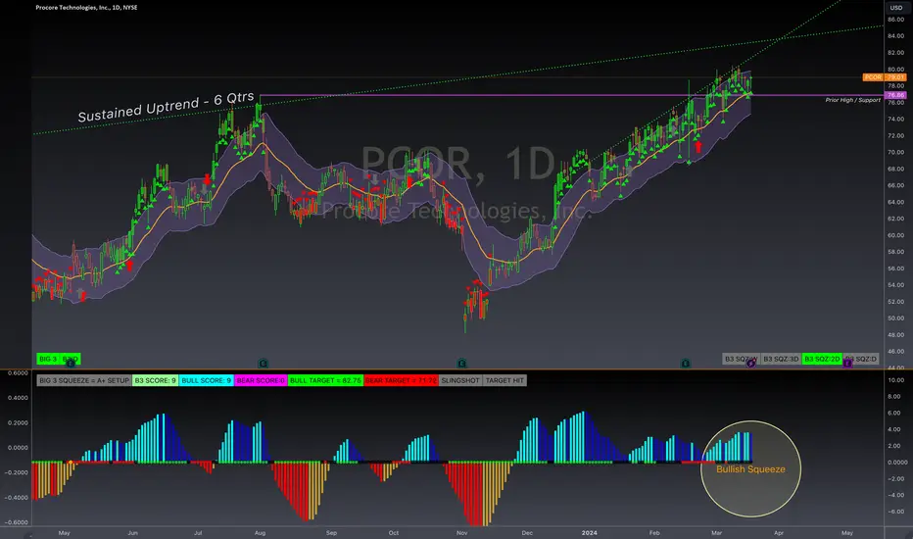Click the Apr label on time axis

(x=779, y=532)
